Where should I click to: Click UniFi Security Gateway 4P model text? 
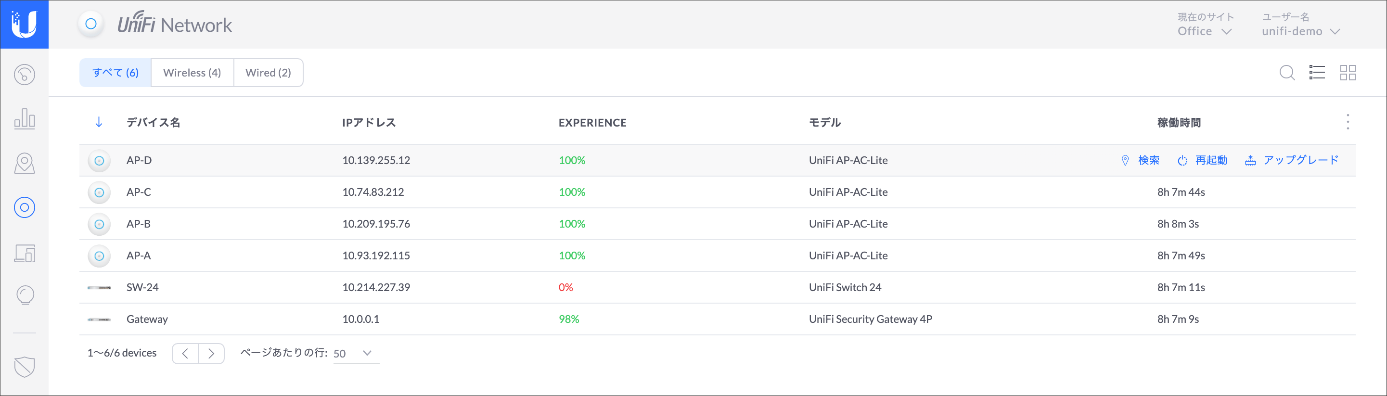coord(870,319)
